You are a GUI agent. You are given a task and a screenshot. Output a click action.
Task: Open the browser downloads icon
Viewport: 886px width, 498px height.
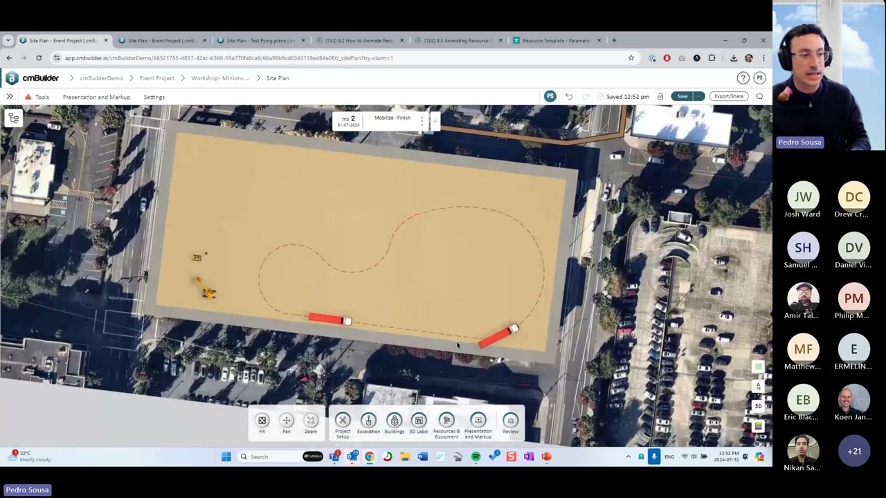tap(734, 58)
